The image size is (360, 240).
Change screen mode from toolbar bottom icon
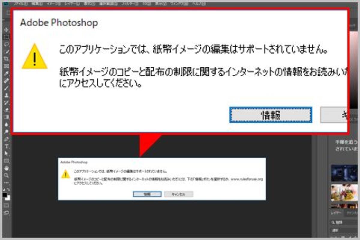6,213
